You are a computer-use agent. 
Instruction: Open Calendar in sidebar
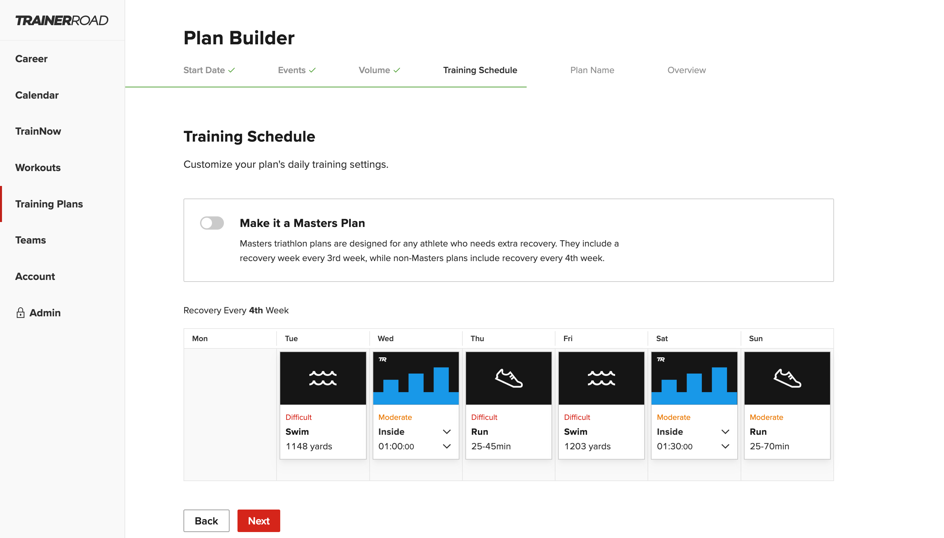coord(37,95)
